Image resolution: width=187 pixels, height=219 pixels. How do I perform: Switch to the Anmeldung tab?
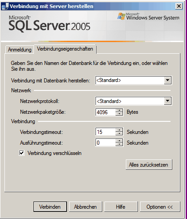(20, 50)
